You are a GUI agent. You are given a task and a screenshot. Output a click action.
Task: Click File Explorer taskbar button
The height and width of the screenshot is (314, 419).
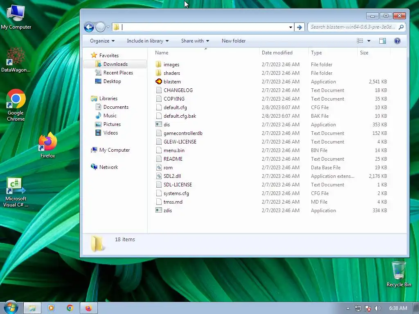32,308
